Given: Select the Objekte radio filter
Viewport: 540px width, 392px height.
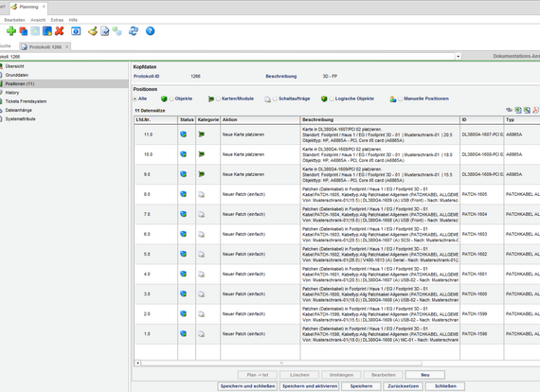Looking at the screenshot, I should [x=171, y=98].
